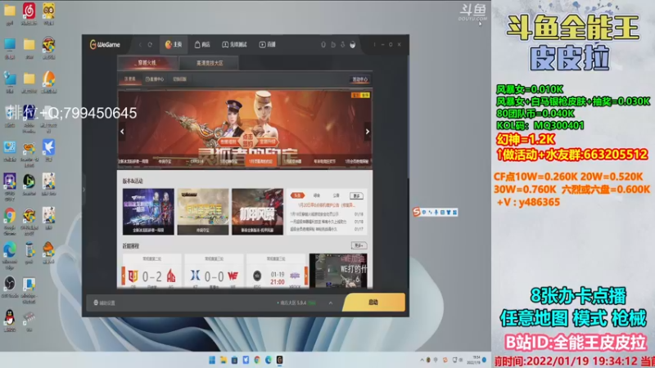Toggle the Sogou 中 language mode
The height and width of the screenshot is (368, 655).
tap(424, 212)
